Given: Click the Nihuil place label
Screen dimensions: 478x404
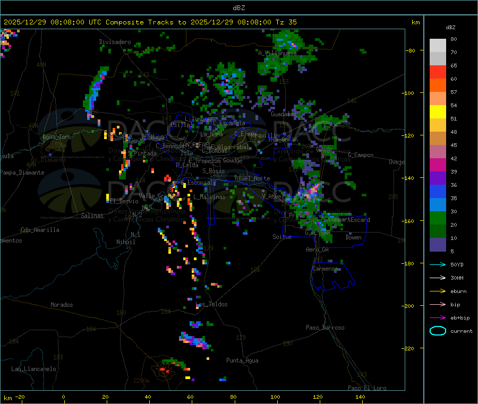Looking at the screenshot, I should (125, 242).
